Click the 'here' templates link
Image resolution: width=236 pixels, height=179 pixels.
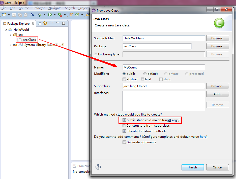(203, 137)
